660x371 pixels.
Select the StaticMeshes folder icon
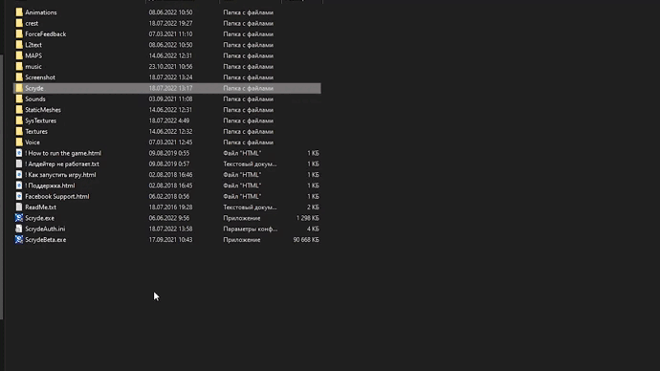tap(19, 110)
